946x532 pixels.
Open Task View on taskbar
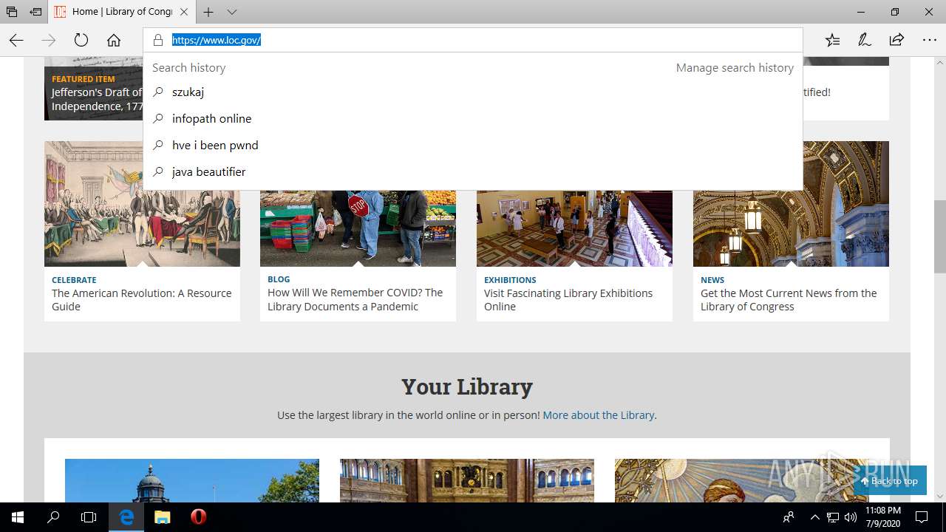89,517
